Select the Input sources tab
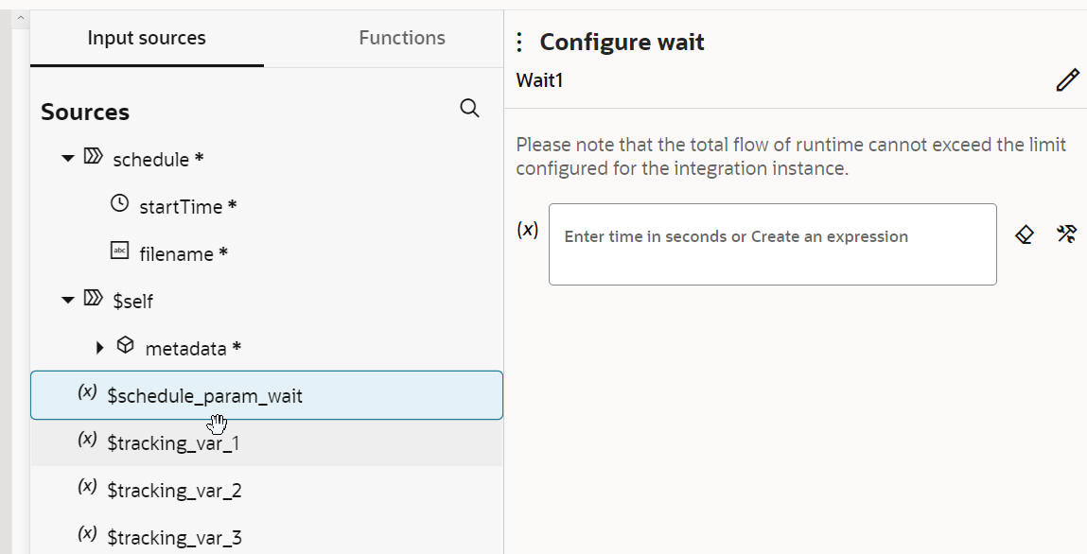 147,39
